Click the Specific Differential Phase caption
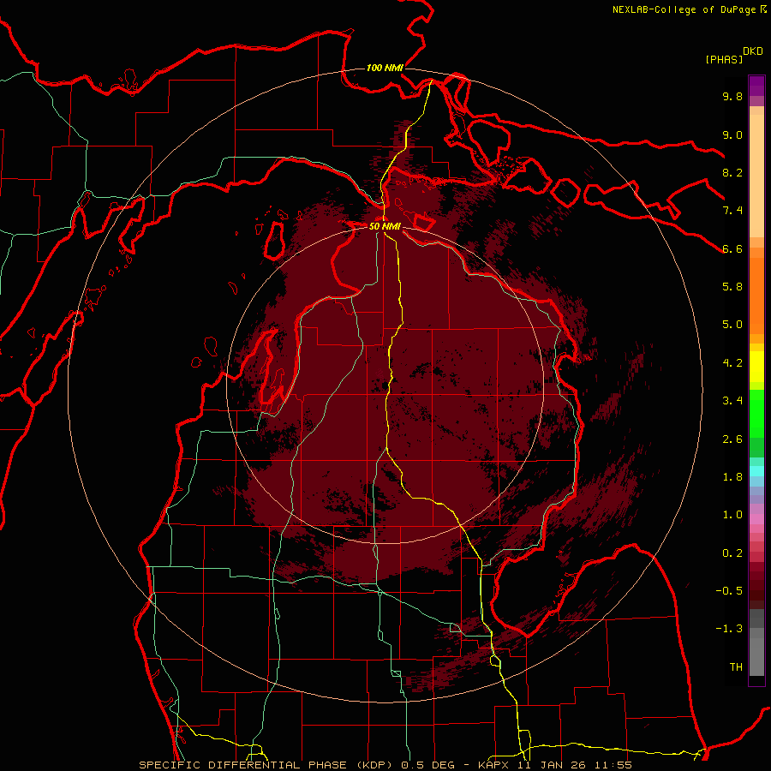 [385, 765]
